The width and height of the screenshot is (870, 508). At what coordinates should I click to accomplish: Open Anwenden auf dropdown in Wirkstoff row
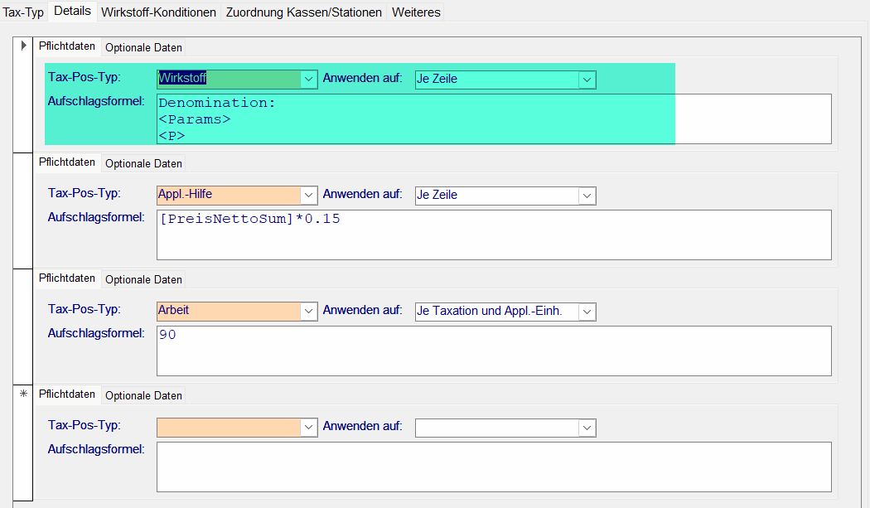587,80
